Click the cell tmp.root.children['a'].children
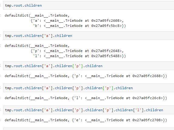The image size is (174, 130). [89, 36]
